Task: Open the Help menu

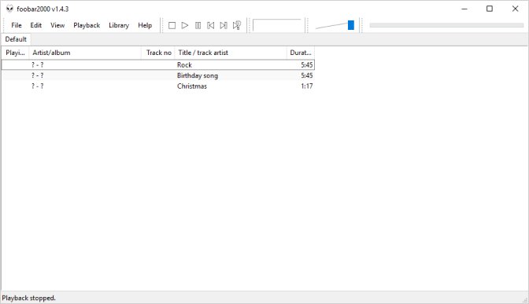Action: coord(145,25)
